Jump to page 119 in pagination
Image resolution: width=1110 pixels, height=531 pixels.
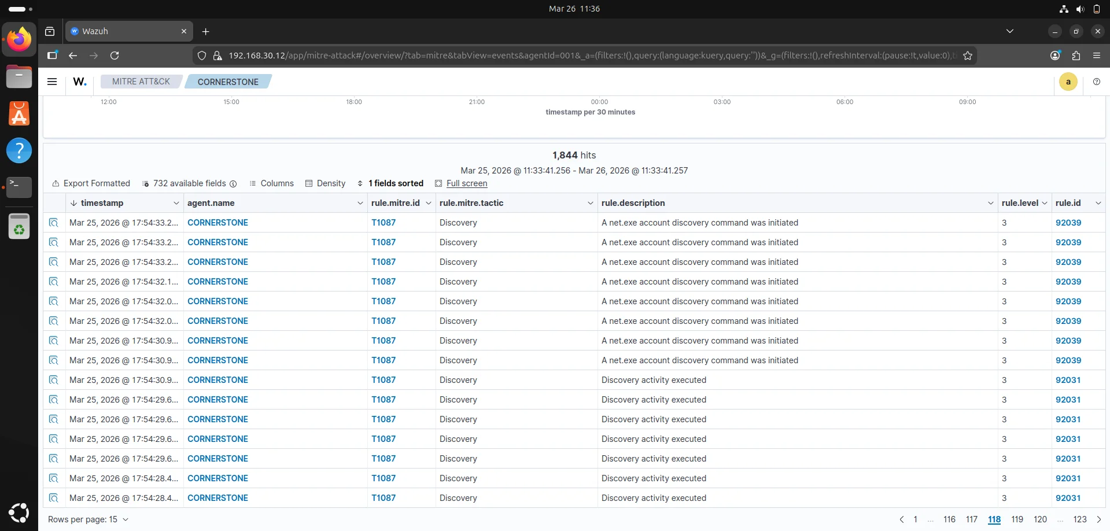coord(1017,519)
